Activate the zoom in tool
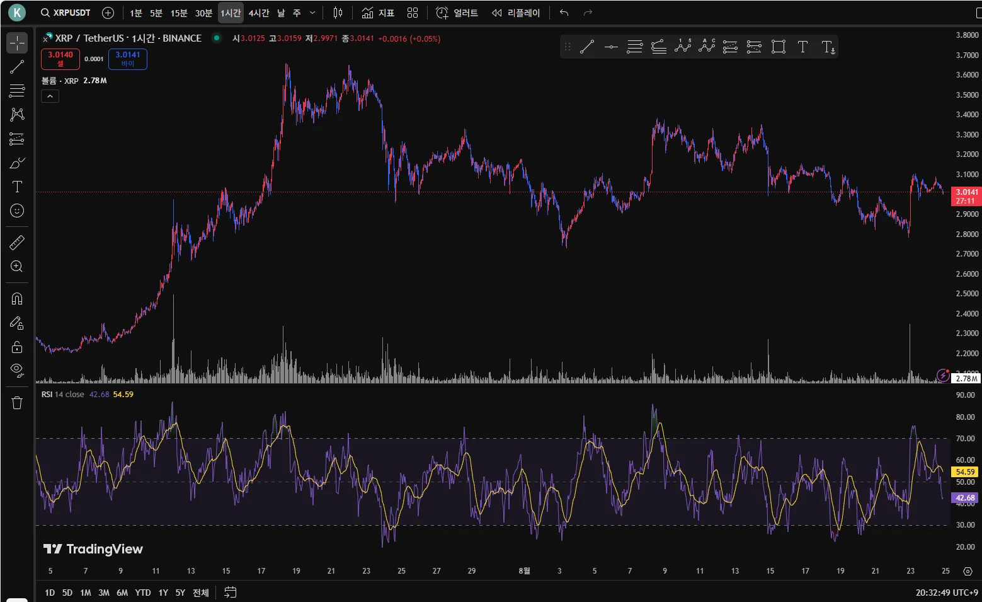The image size is (982, 602). tap(17, 266)
